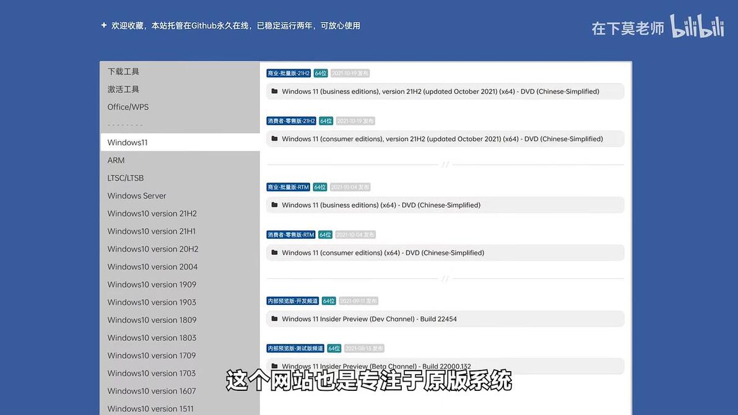Expand Windows 11 (consumer editions) (x64) DVD entry

[x=445, y=253]
